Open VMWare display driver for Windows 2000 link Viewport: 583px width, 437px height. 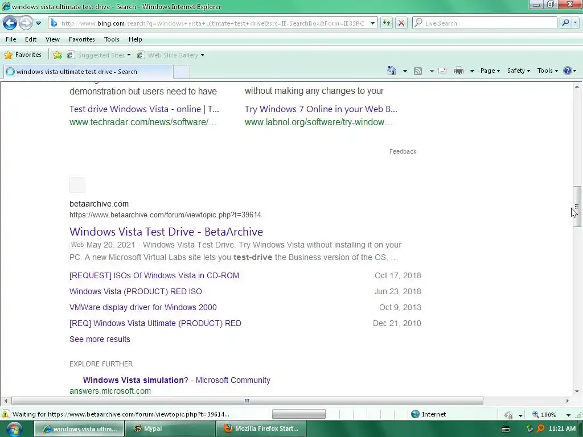tap(143, 307)
